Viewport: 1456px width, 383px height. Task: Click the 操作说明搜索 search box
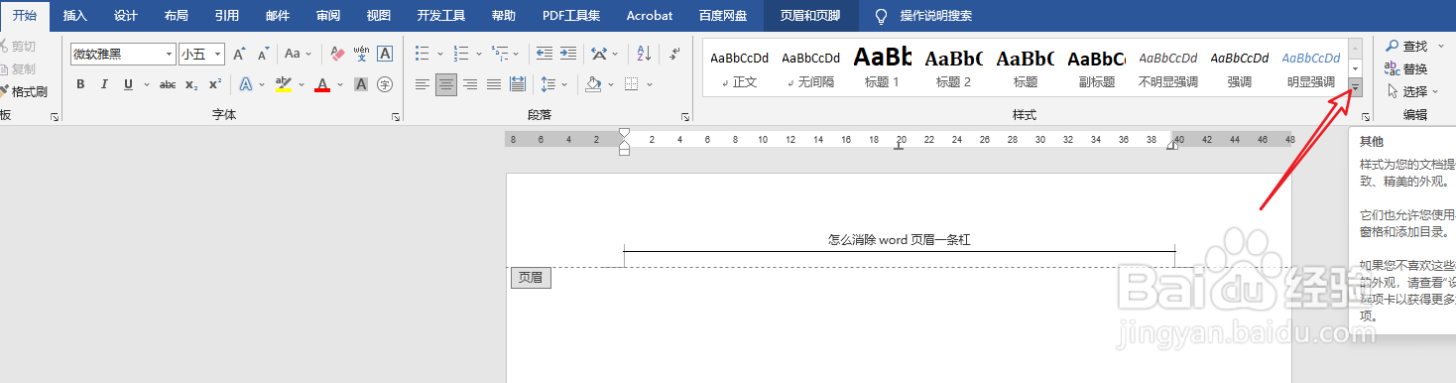[x=922, y=16]
